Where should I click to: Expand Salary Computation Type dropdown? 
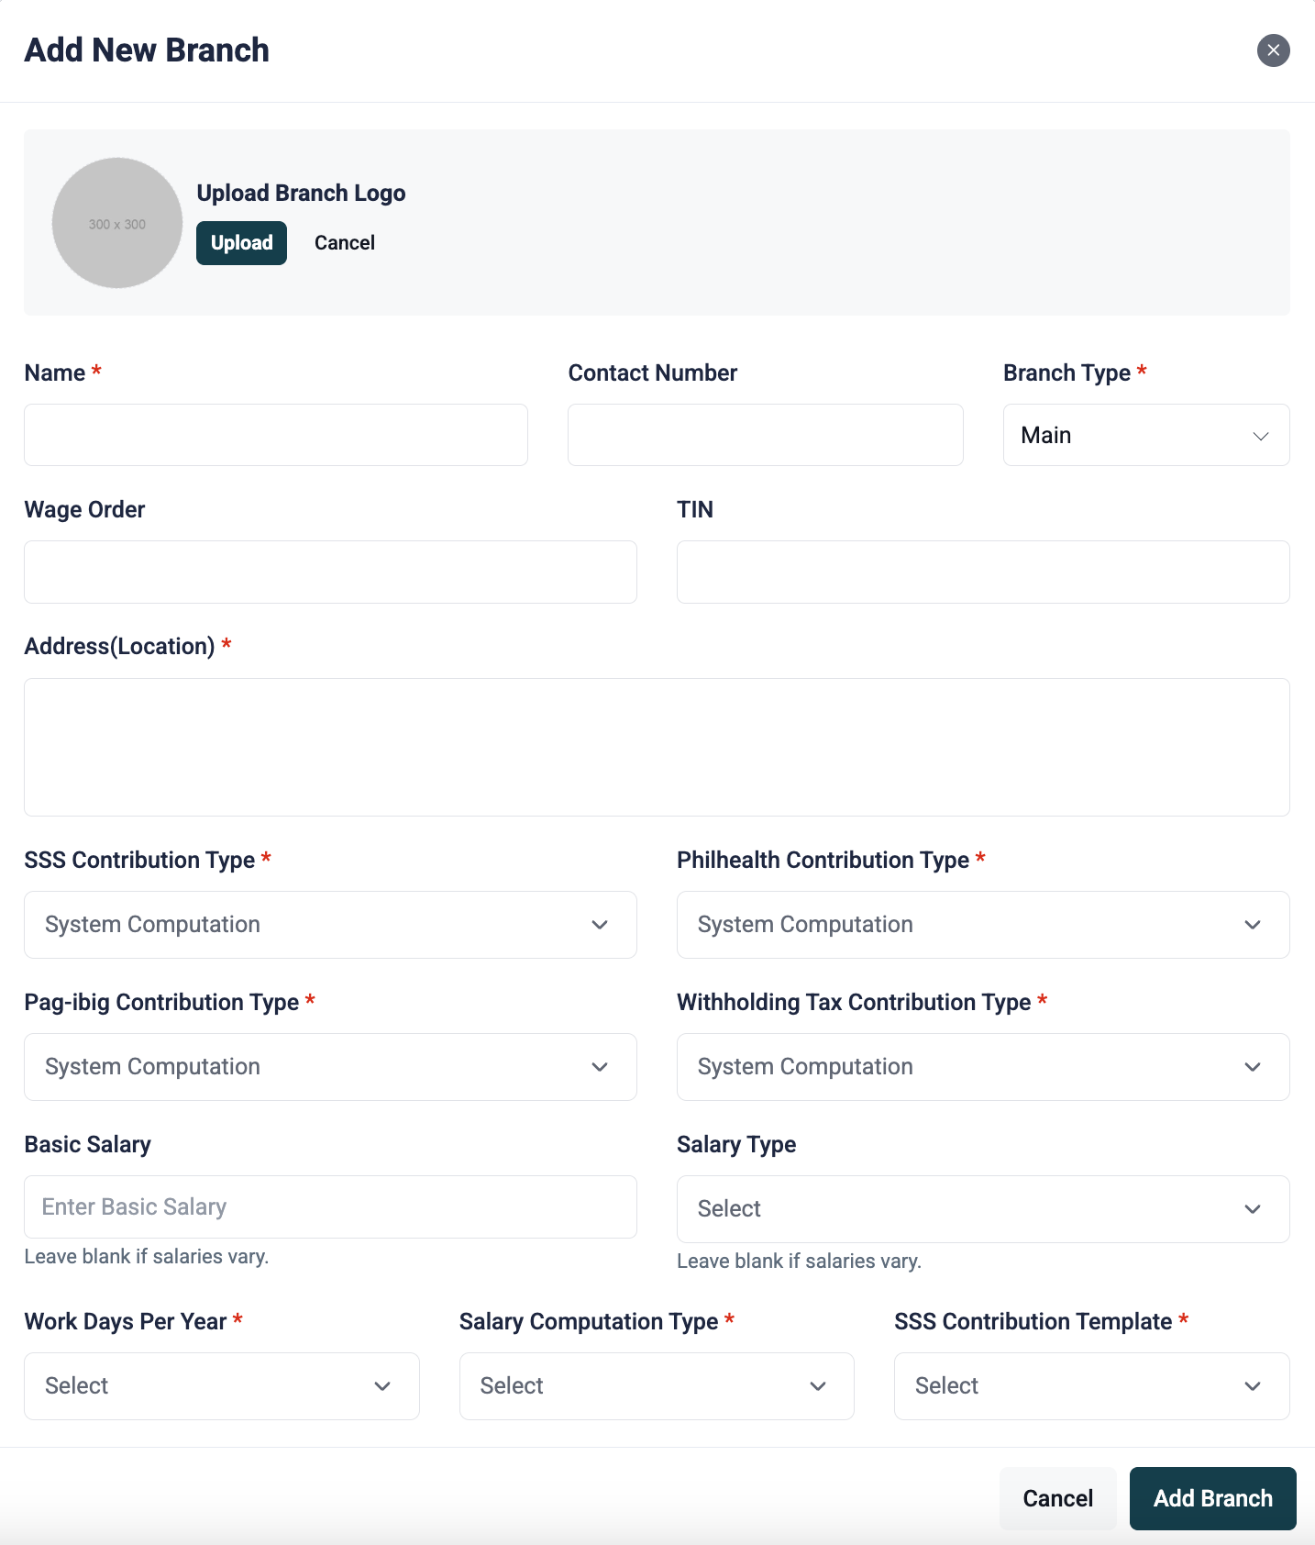[x=656, y=1386]
